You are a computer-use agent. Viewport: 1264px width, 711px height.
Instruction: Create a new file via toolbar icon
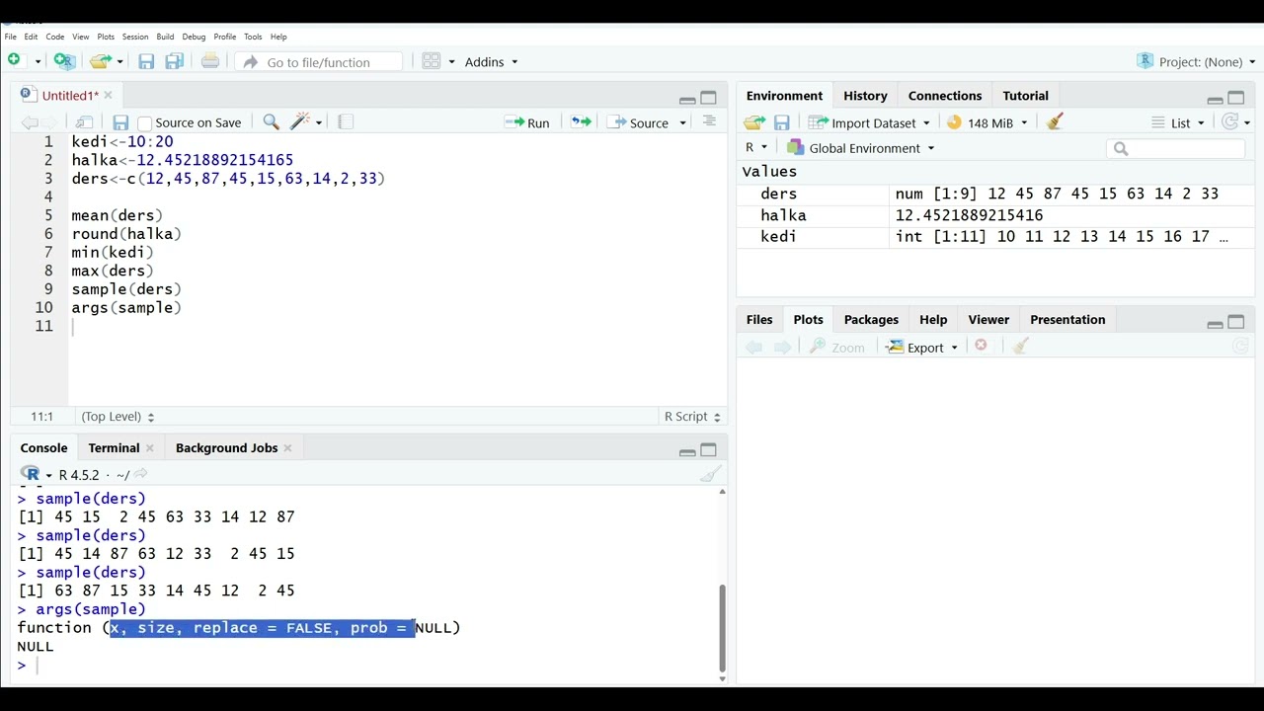[14, 61]
